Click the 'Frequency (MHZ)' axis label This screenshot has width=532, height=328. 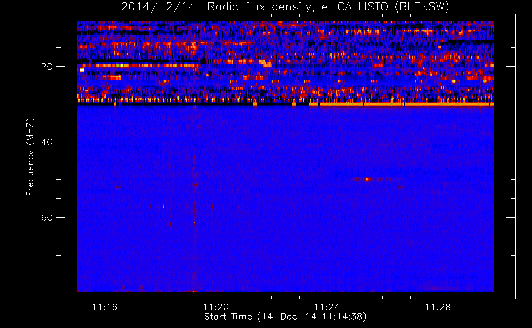(x=30, y=157)
